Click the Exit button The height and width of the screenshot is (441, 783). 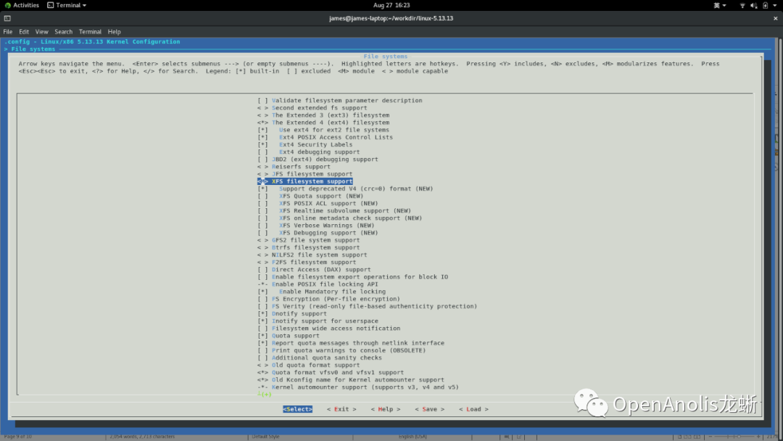tap(341, 409)
